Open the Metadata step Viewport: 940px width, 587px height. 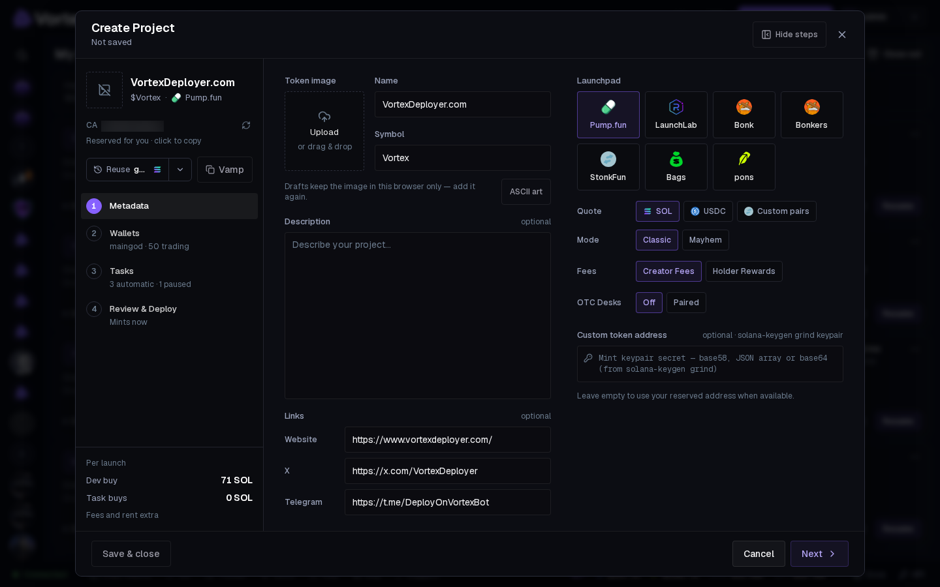(x=169, y=206)
